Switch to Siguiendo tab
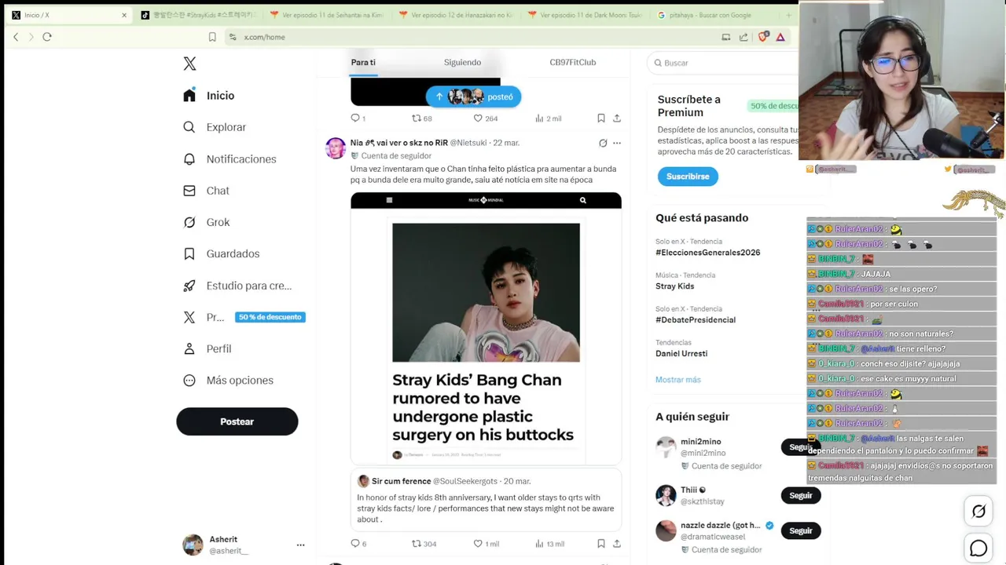Viewport: 1006px width, 565px height. pos(462,63)
